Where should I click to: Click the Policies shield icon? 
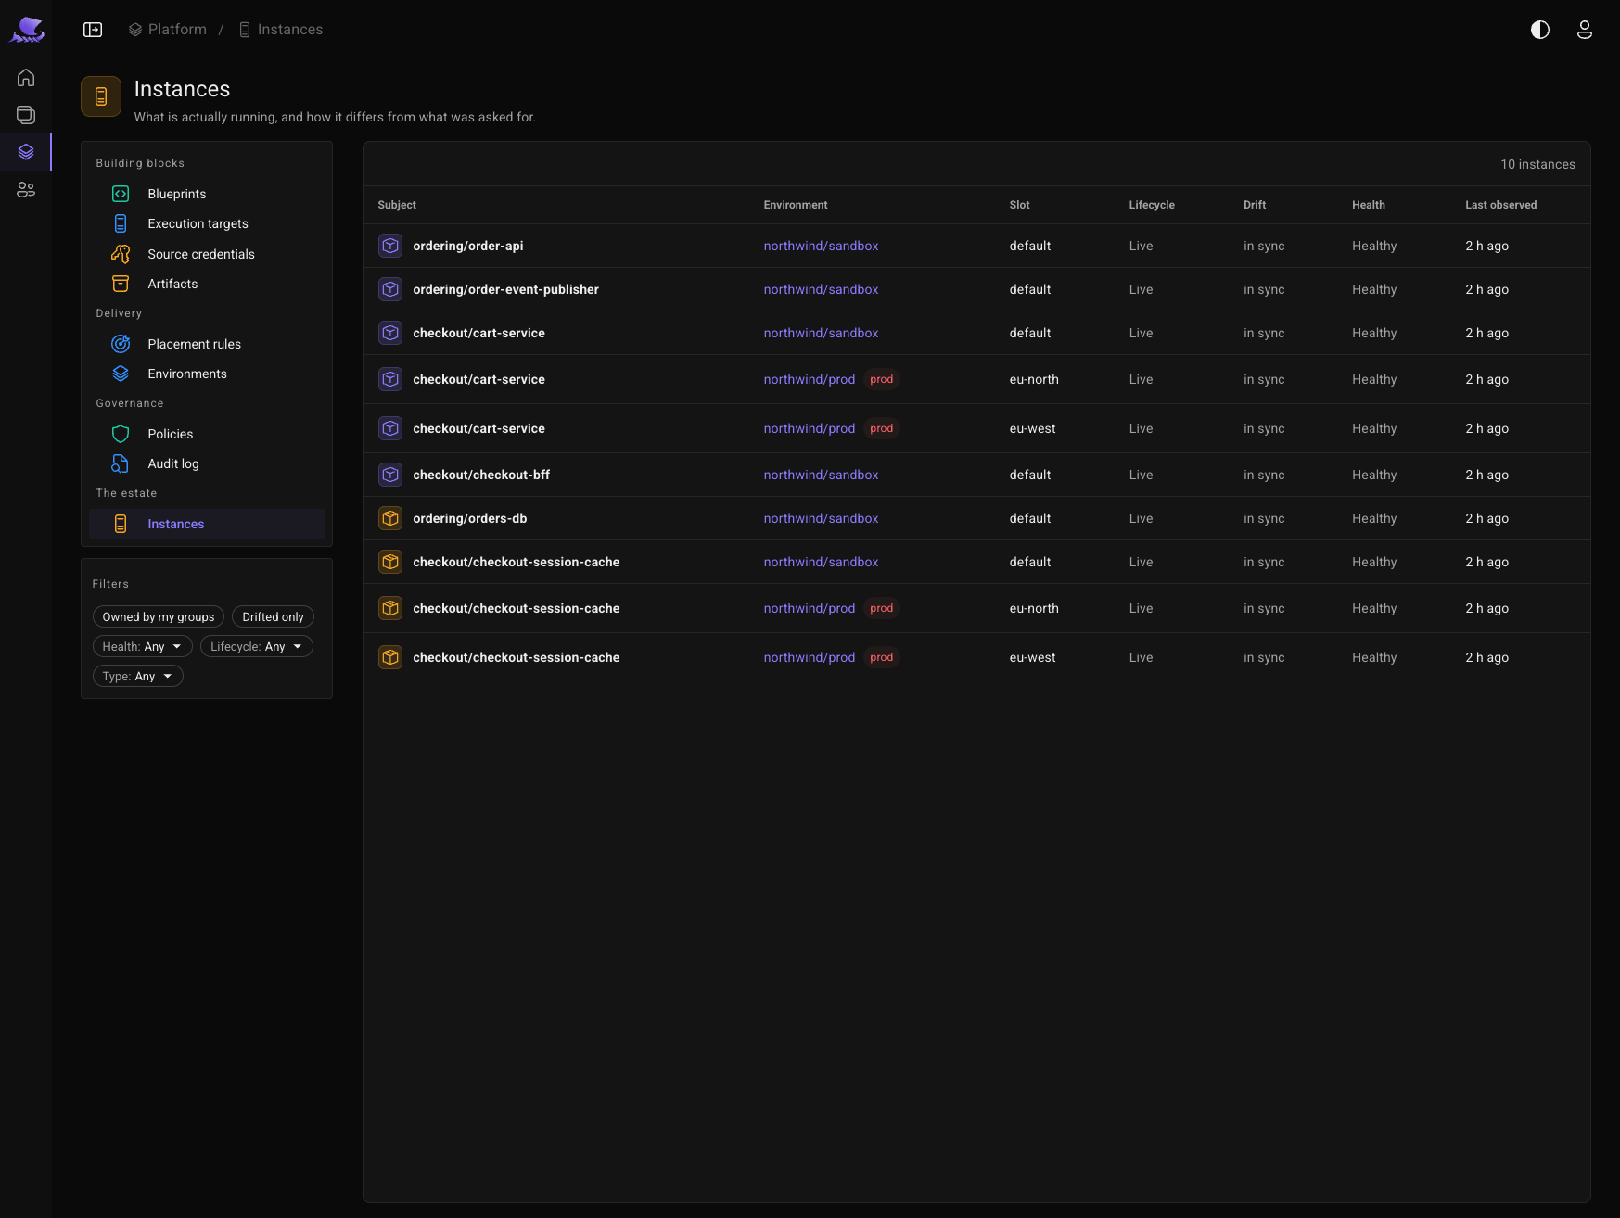(121, 434)
